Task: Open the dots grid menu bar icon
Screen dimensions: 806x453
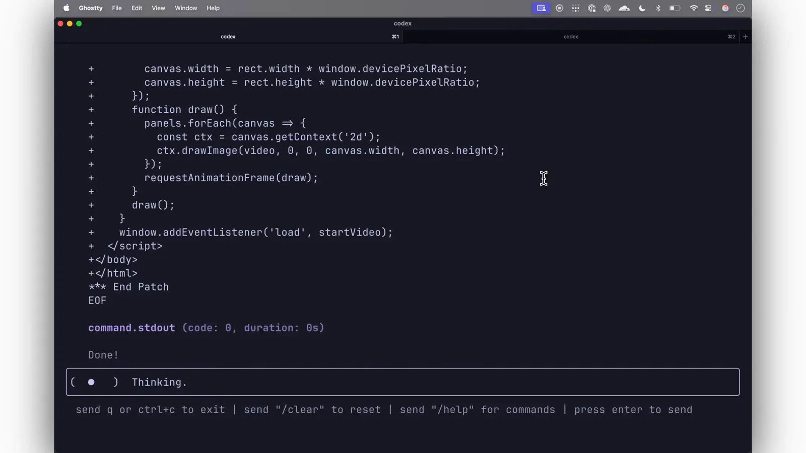Action: (575, 8)
